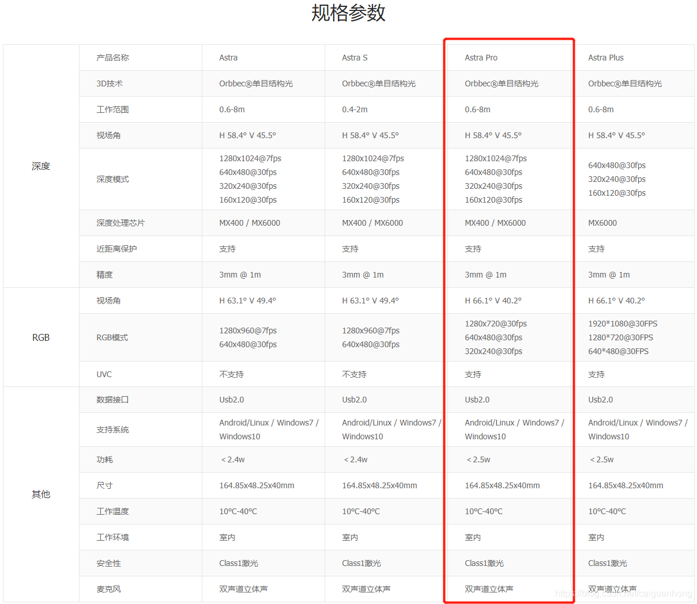Click the 1280*720@30FPS RGB mode line
Screen dimensions: 697x604
(620, 337)
